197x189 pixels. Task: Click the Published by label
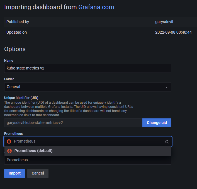[x=18, y=22]
